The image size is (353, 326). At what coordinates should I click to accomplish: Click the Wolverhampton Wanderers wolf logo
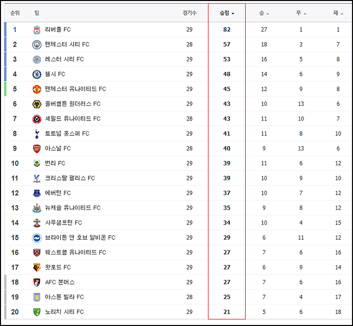tap(37, 104)
